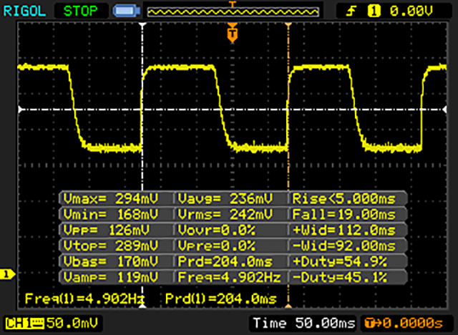Click the waveform memory overview bar
Viewport: 458px width, 335px height.
pos(232,11)
